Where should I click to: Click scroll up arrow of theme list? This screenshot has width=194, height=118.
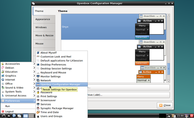(169, 15)
